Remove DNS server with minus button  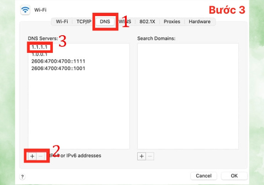[40, 156]
